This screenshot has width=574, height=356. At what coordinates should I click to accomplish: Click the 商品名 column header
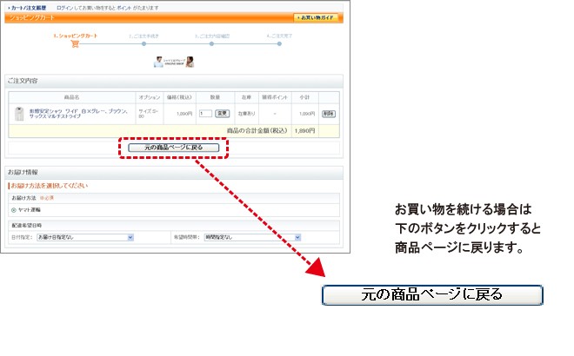coord(71,97)
